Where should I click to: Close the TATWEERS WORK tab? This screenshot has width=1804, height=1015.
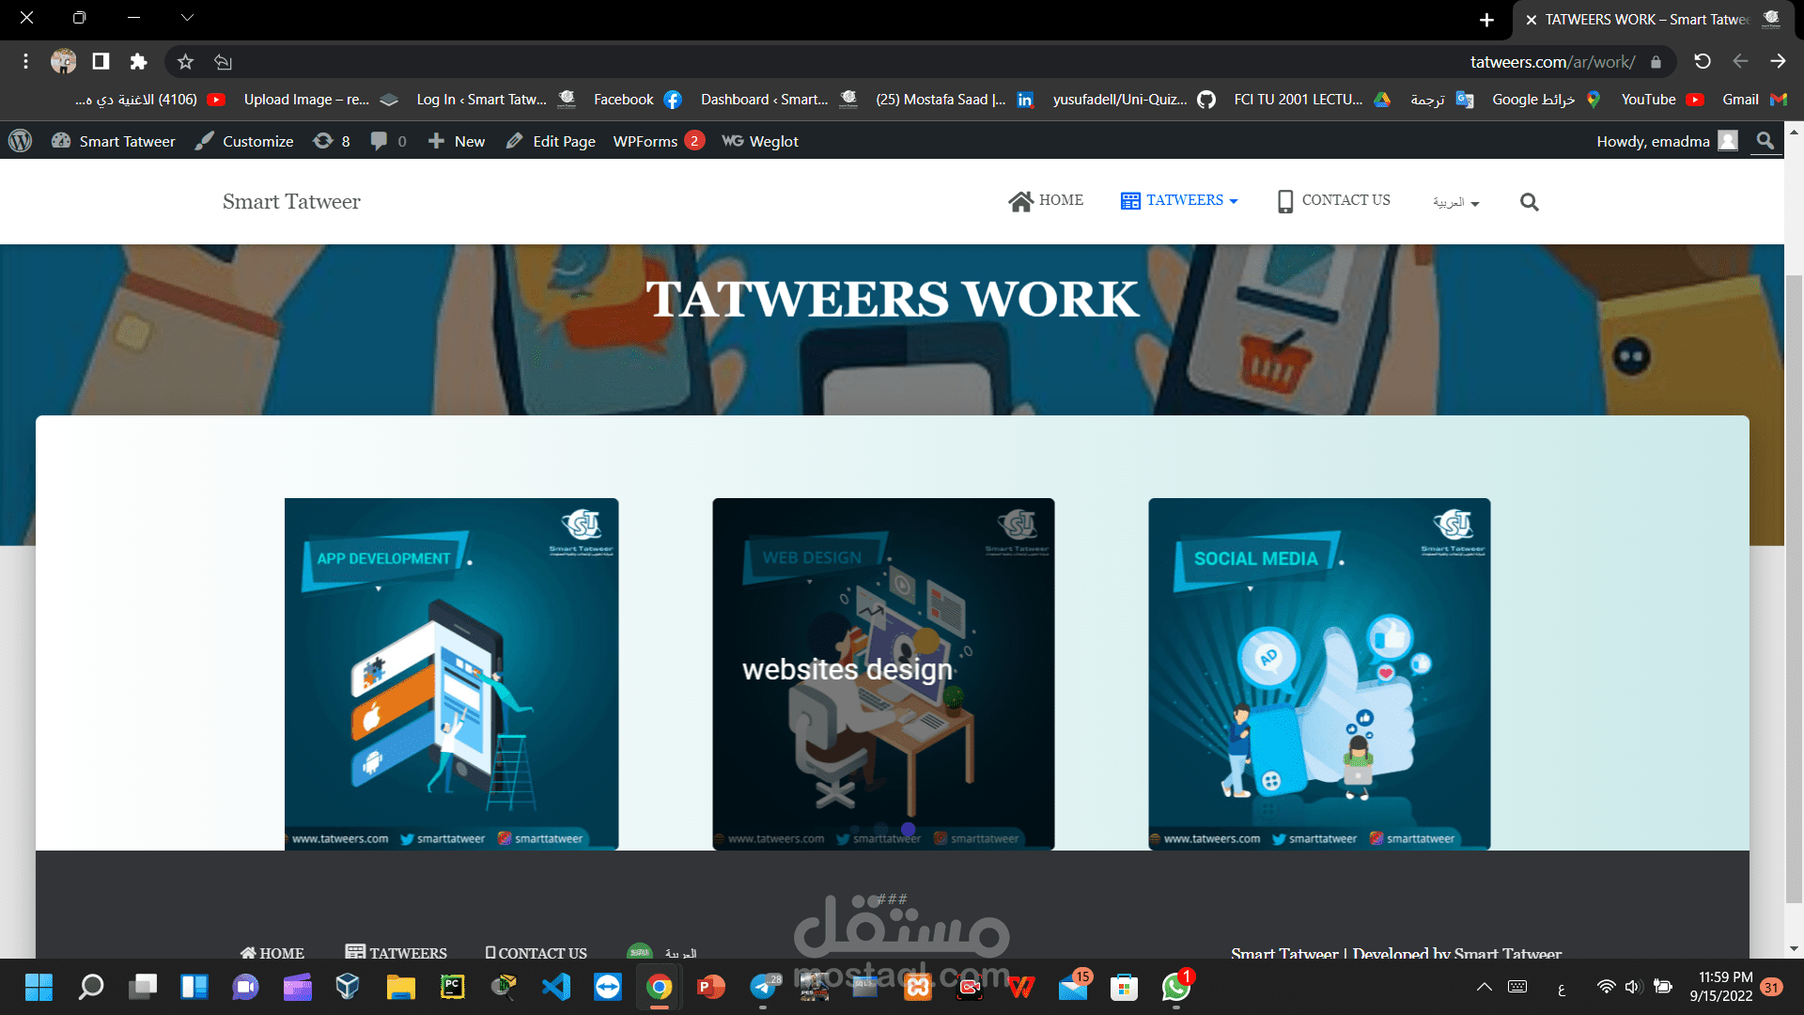[1532, 20]
